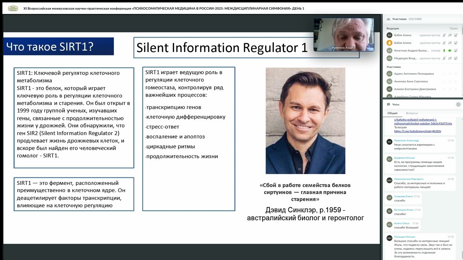463x260 pixels.
Task: Toggle the camera of Кочетков Андрей
Action: tap(450, 51)
